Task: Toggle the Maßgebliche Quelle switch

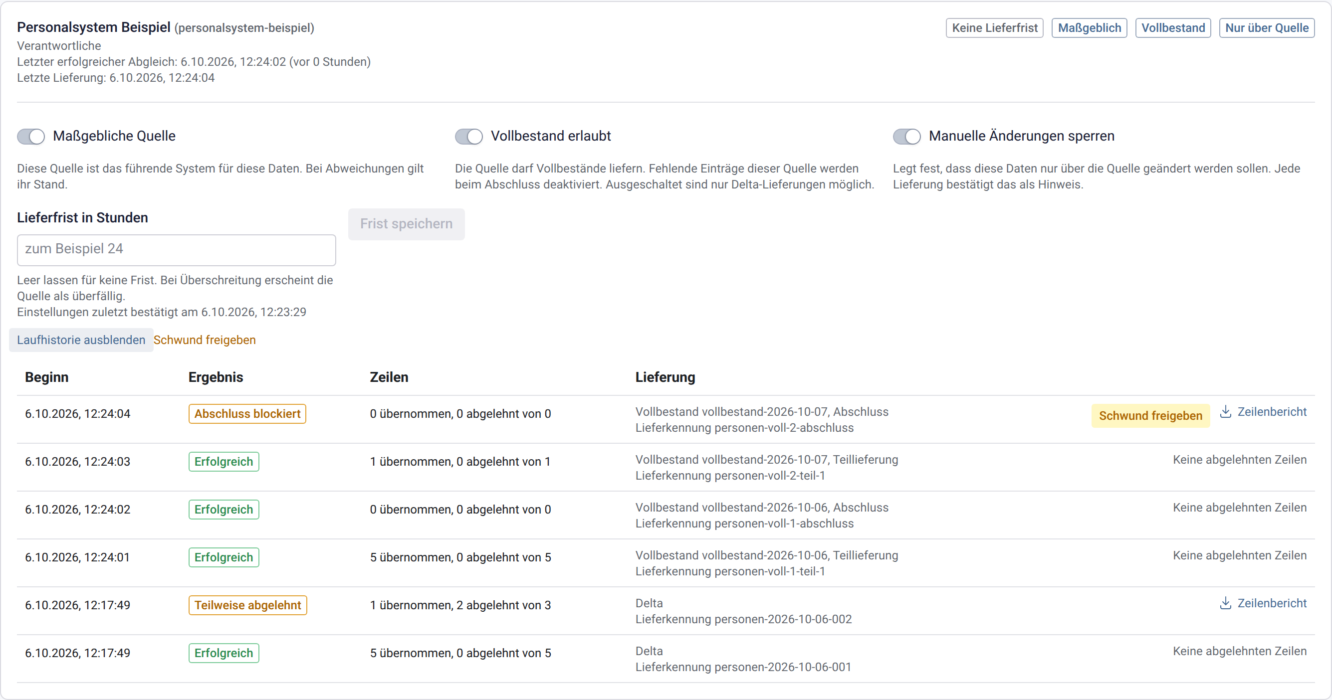Action: point(31,137)
